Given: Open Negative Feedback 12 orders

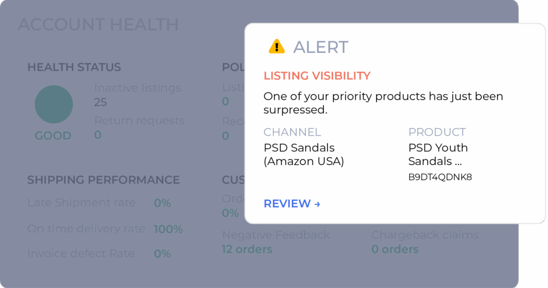Looking at the screenshot, I should [247, 249].
